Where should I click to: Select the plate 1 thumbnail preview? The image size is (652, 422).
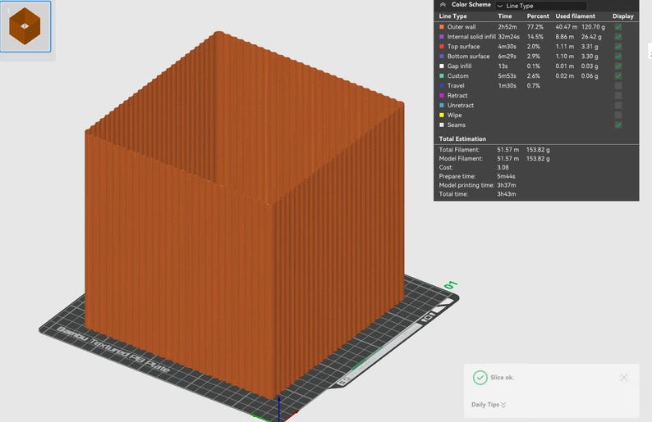pyautogui.click(x=25, y=26)
